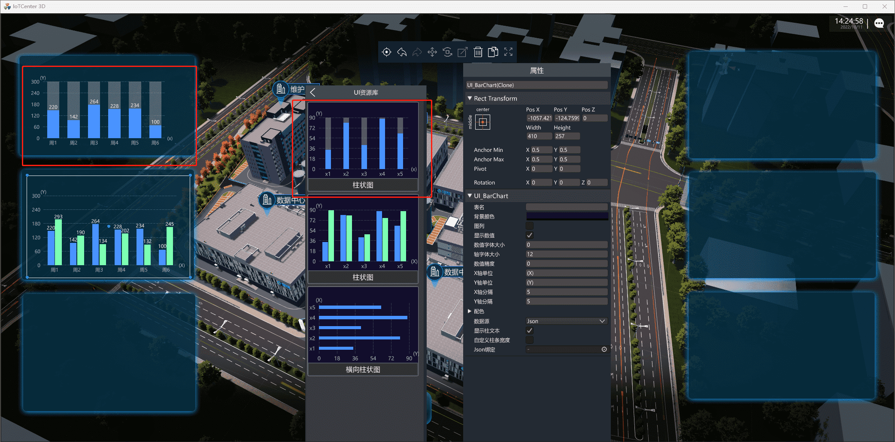Click the focus target icon in toolbar
This screenshot has width=895, height=442.
pyautogui.click(x=386, y=52)
